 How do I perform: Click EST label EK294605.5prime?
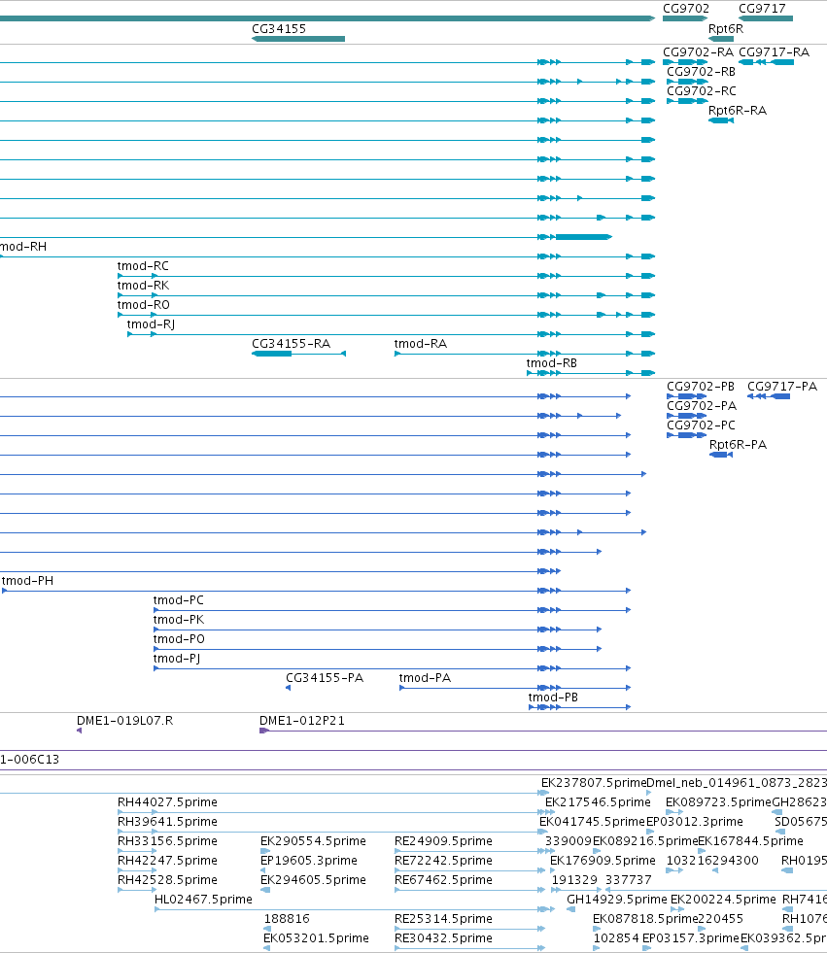tap(313, 880)
